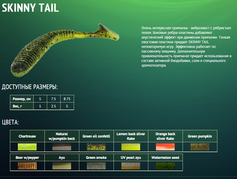Screen dimensions: 237x179
Task: Click the Green pumpkin color swatch
Action: click(x=200, y=147)
